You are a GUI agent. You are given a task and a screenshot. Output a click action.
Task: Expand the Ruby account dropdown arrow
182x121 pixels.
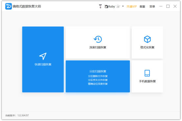coord(123,6)
